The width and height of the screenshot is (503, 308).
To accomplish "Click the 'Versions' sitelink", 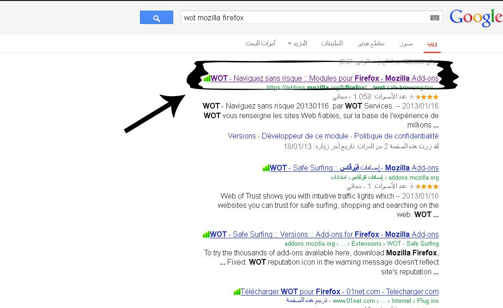I will click(242, 136).
